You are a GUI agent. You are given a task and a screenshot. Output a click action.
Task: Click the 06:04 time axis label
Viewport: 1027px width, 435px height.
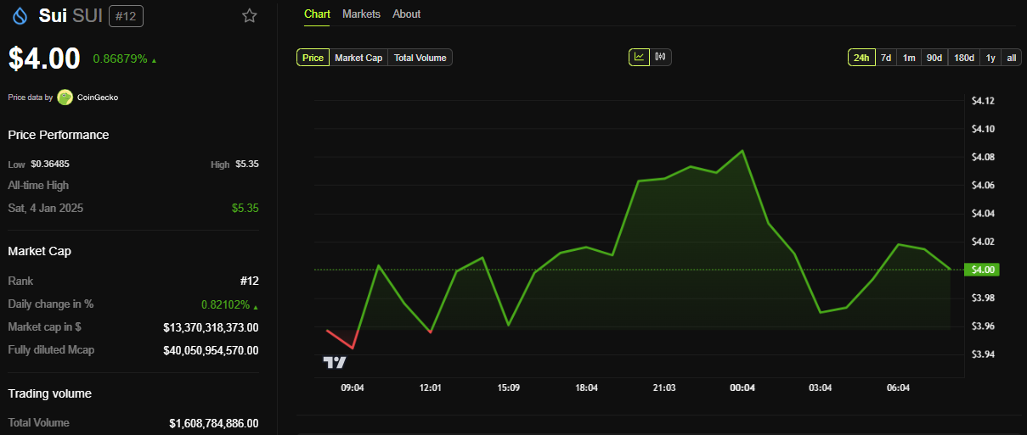point(898,388)
